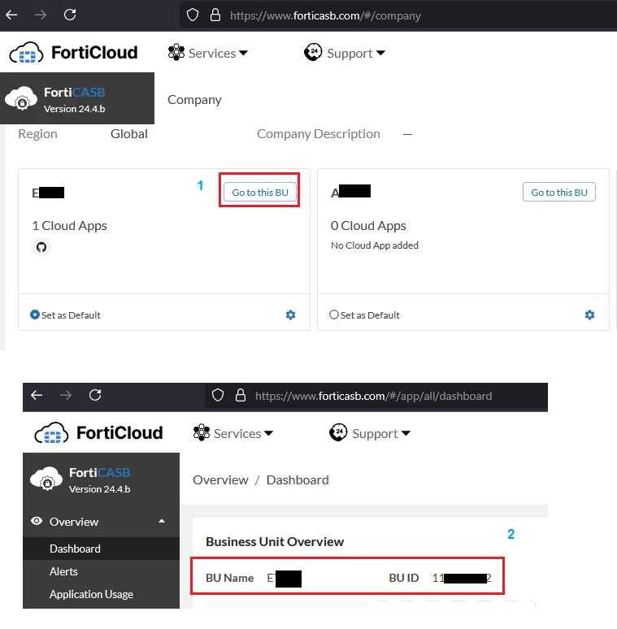Click FortiCASB cloud icon beside Company header
Screen dimensions: 617x629
point(21,98)
